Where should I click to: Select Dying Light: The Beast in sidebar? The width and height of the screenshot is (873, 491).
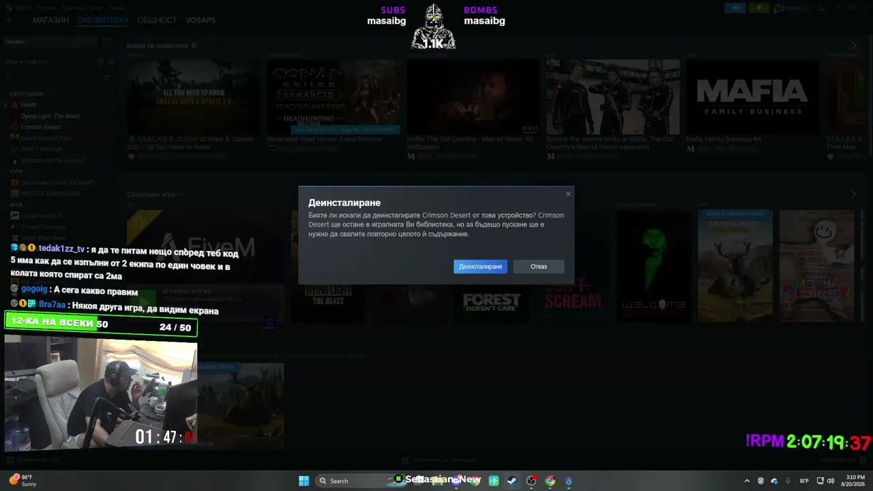[50, 116]
